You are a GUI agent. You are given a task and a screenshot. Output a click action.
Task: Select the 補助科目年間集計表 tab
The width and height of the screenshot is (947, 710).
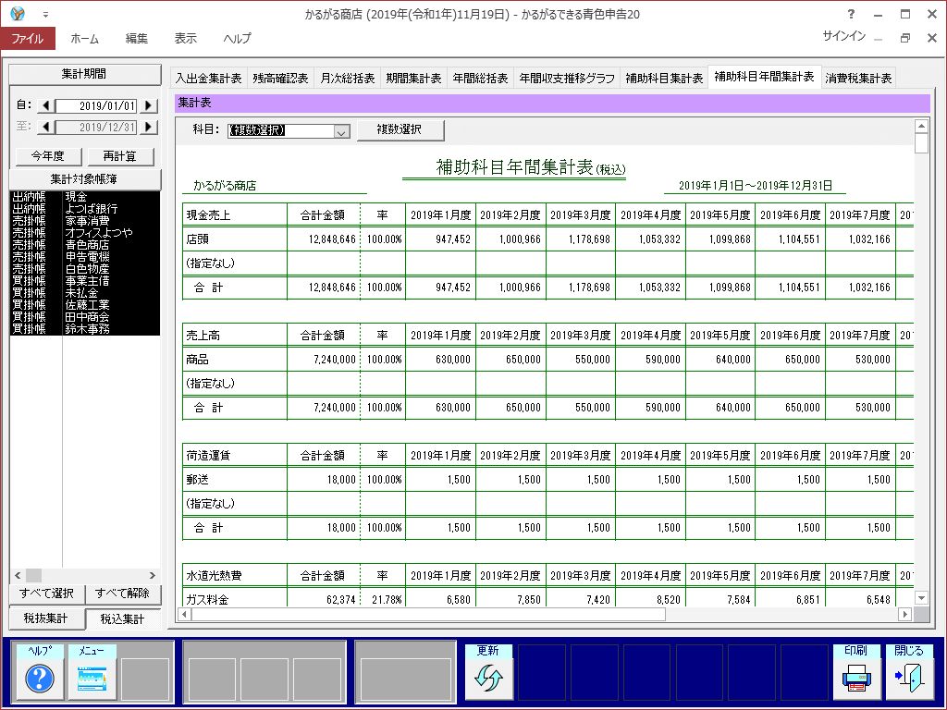[x=764, y=77]
